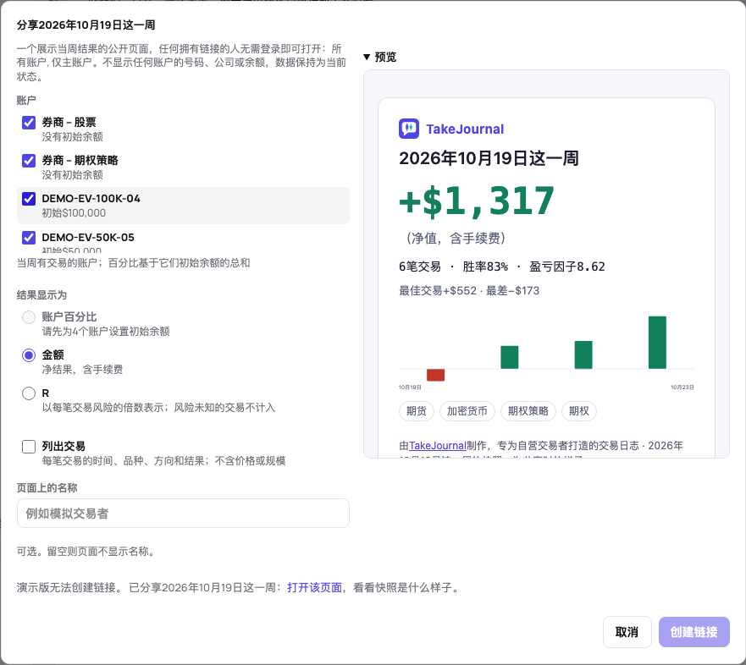Open the TakeJournal link in preview footer
Image resolution: width=746 pixels, height=665 pixels.
(x=438, y=446)
